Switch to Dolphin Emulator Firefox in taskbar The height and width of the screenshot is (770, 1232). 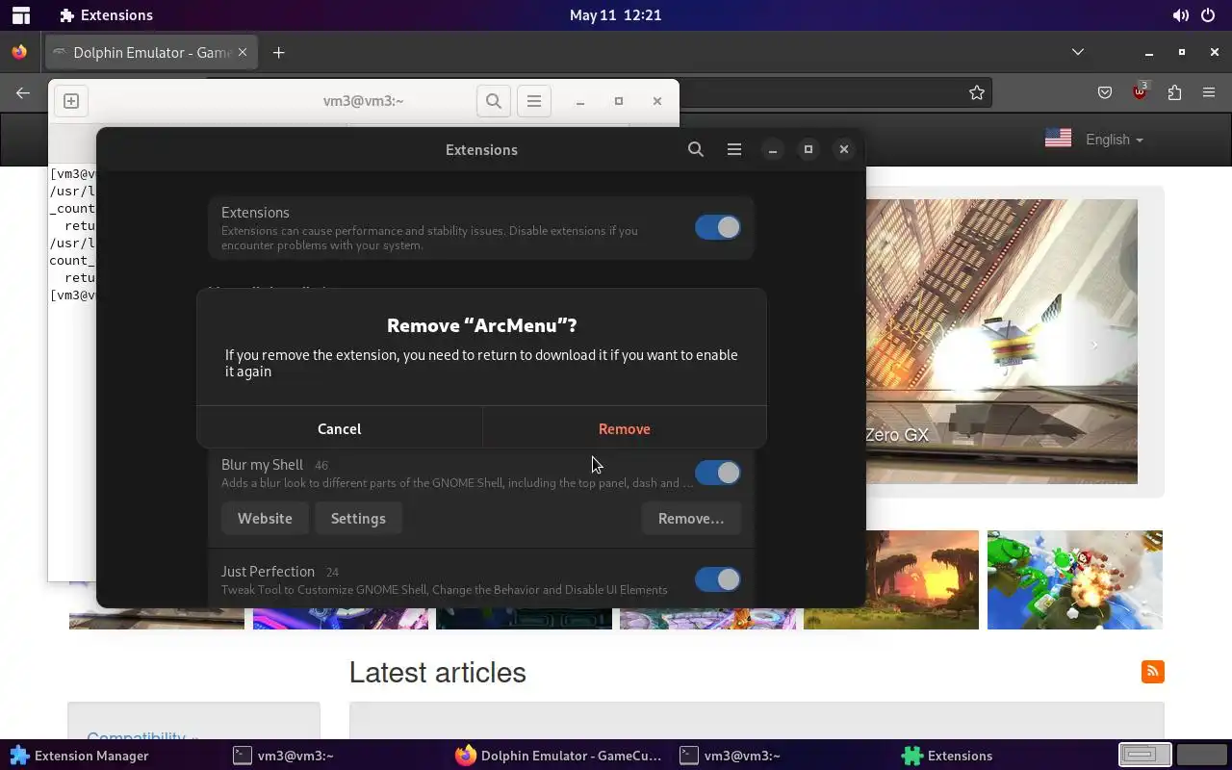click(x=558, y=756)
